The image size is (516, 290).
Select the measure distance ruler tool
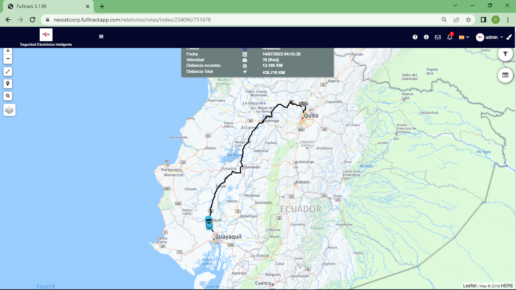(8, 71)
